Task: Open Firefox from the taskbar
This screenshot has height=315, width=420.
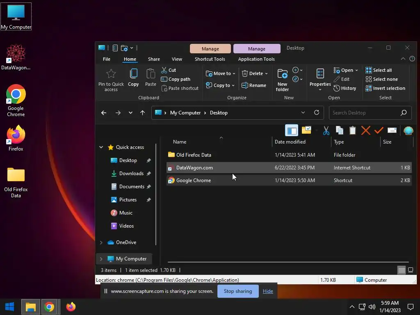Action: [x=71, y=307]
